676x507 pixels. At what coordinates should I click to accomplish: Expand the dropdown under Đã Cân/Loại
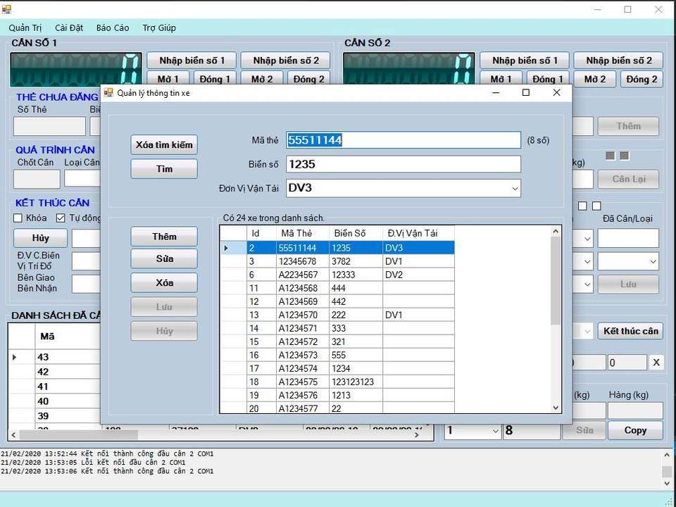(x=651, y=261)
